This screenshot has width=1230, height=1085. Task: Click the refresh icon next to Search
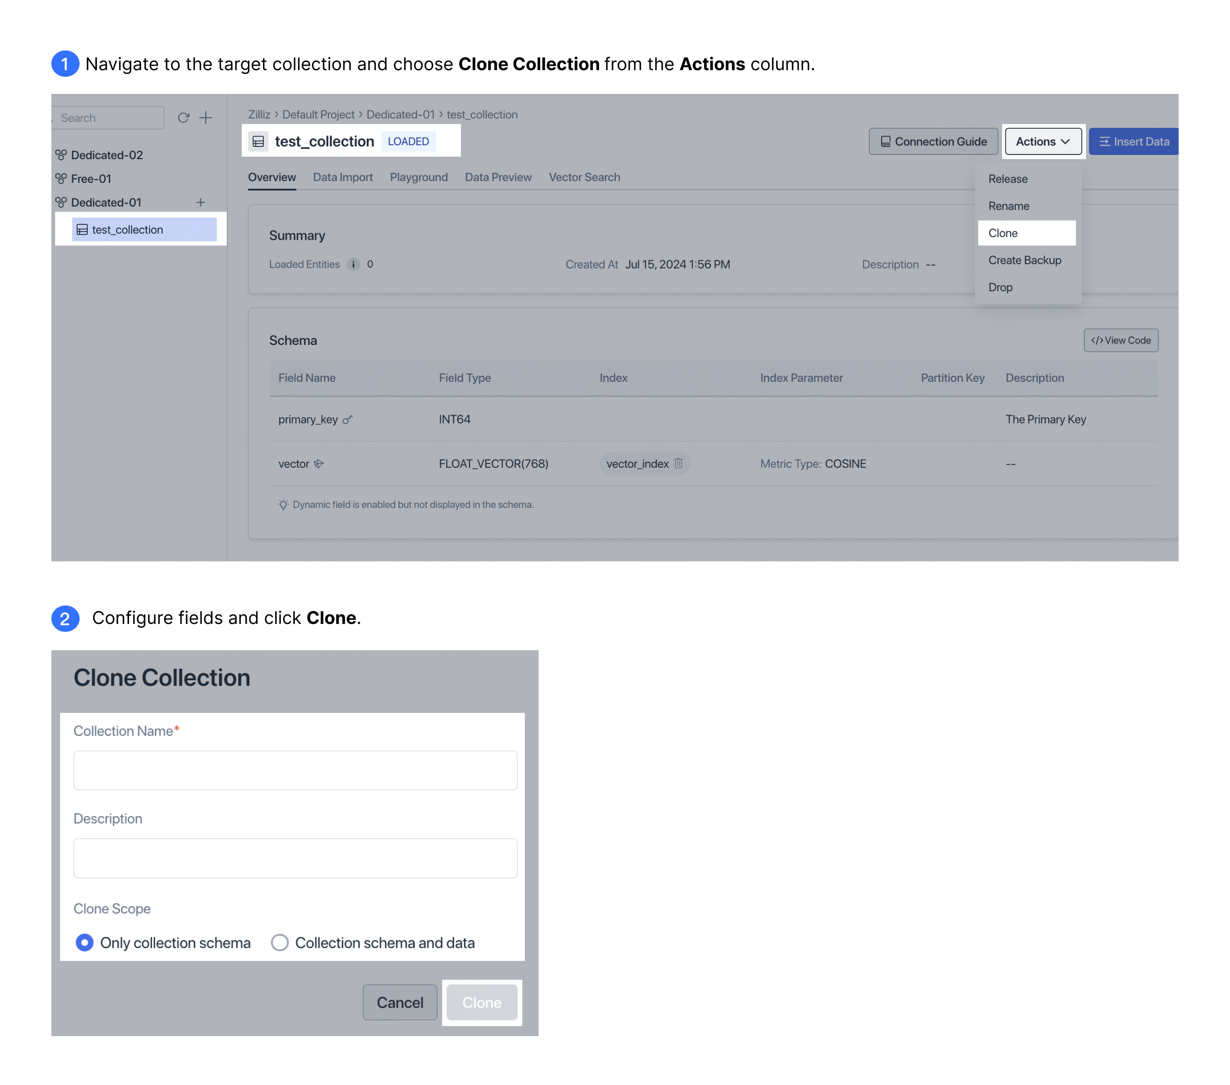[x=184, y=117]
